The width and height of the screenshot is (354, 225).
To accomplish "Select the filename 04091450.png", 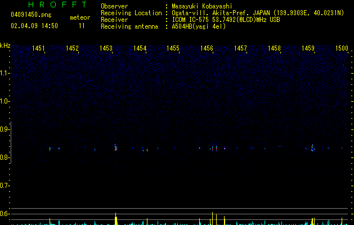I will (31, 15).
